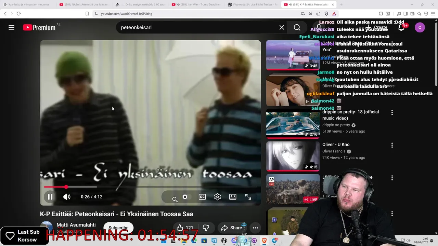Open the Oliver - U Kno 4:15 thumbnail
Screen dimensions: 438x246
293,156
